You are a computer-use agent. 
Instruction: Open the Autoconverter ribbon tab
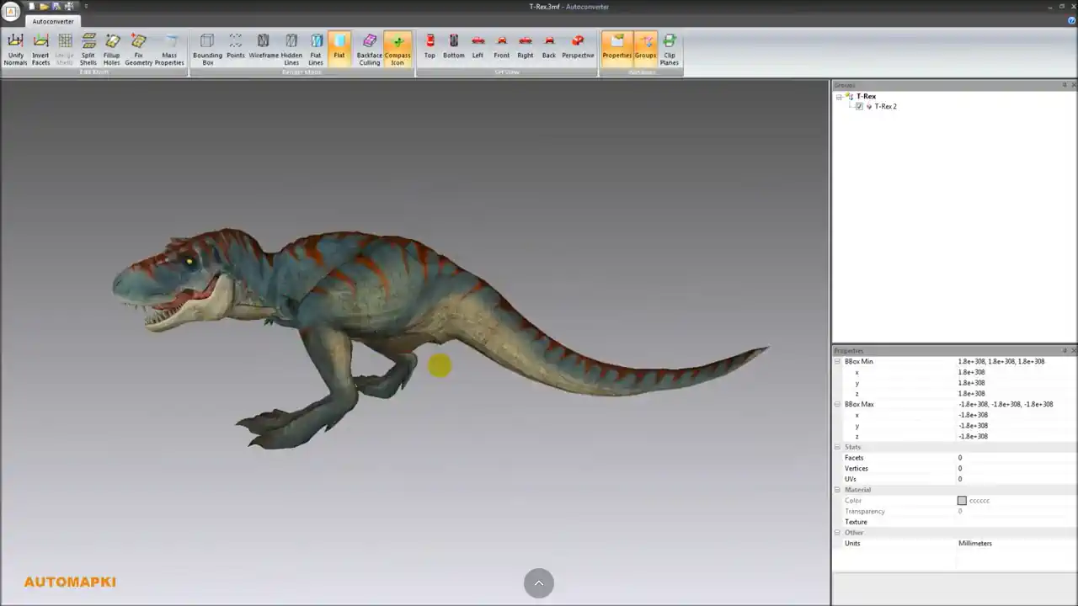[x=53, y=22]
